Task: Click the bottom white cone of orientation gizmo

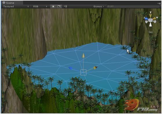Action: pos(150,24)
